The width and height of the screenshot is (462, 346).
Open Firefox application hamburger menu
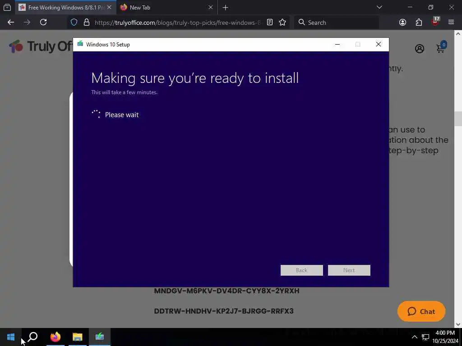coord(451,23)
